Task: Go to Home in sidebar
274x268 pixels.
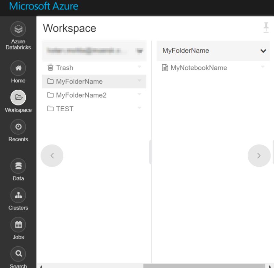Action: (18, 68)
